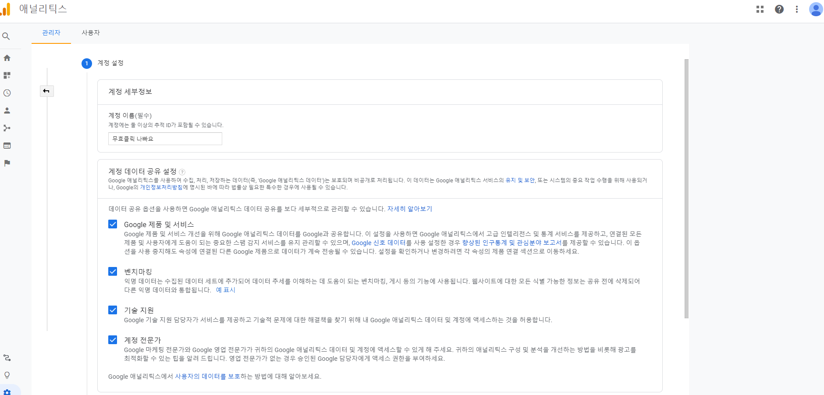Open the Customization dashboard icon
This screenshot has height=395, width=824.
pos(7,75)
